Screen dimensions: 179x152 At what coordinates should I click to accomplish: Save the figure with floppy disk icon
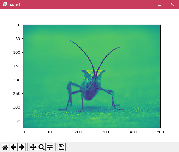coord(61,147)
